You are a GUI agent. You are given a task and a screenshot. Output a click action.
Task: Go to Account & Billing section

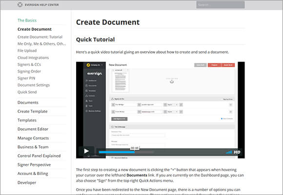pos(33,174)
